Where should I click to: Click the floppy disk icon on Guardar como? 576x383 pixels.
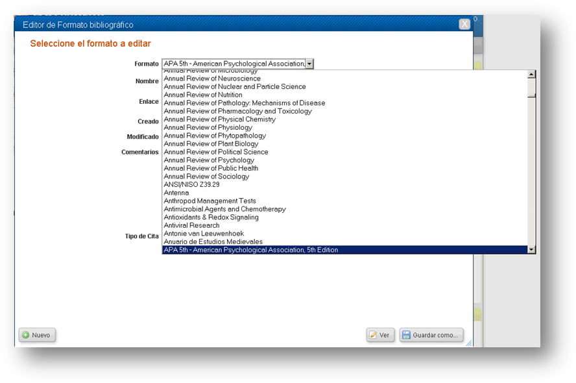[x=406, y=335]
